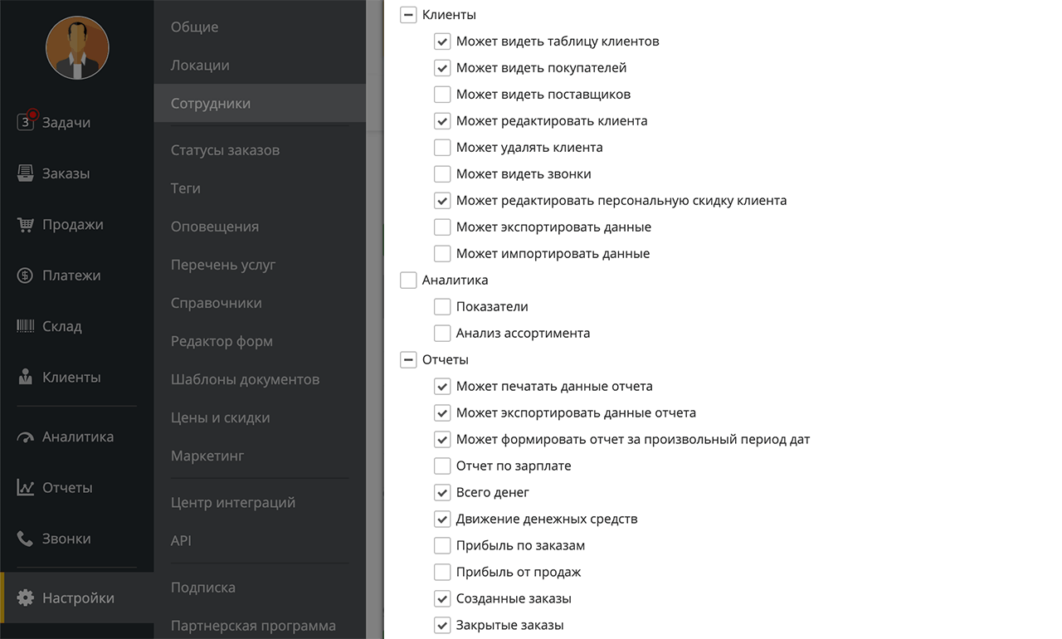Open the Аналитика gauge icon
The height and width of the screenshot is (639, 1062).
(26, 437)
